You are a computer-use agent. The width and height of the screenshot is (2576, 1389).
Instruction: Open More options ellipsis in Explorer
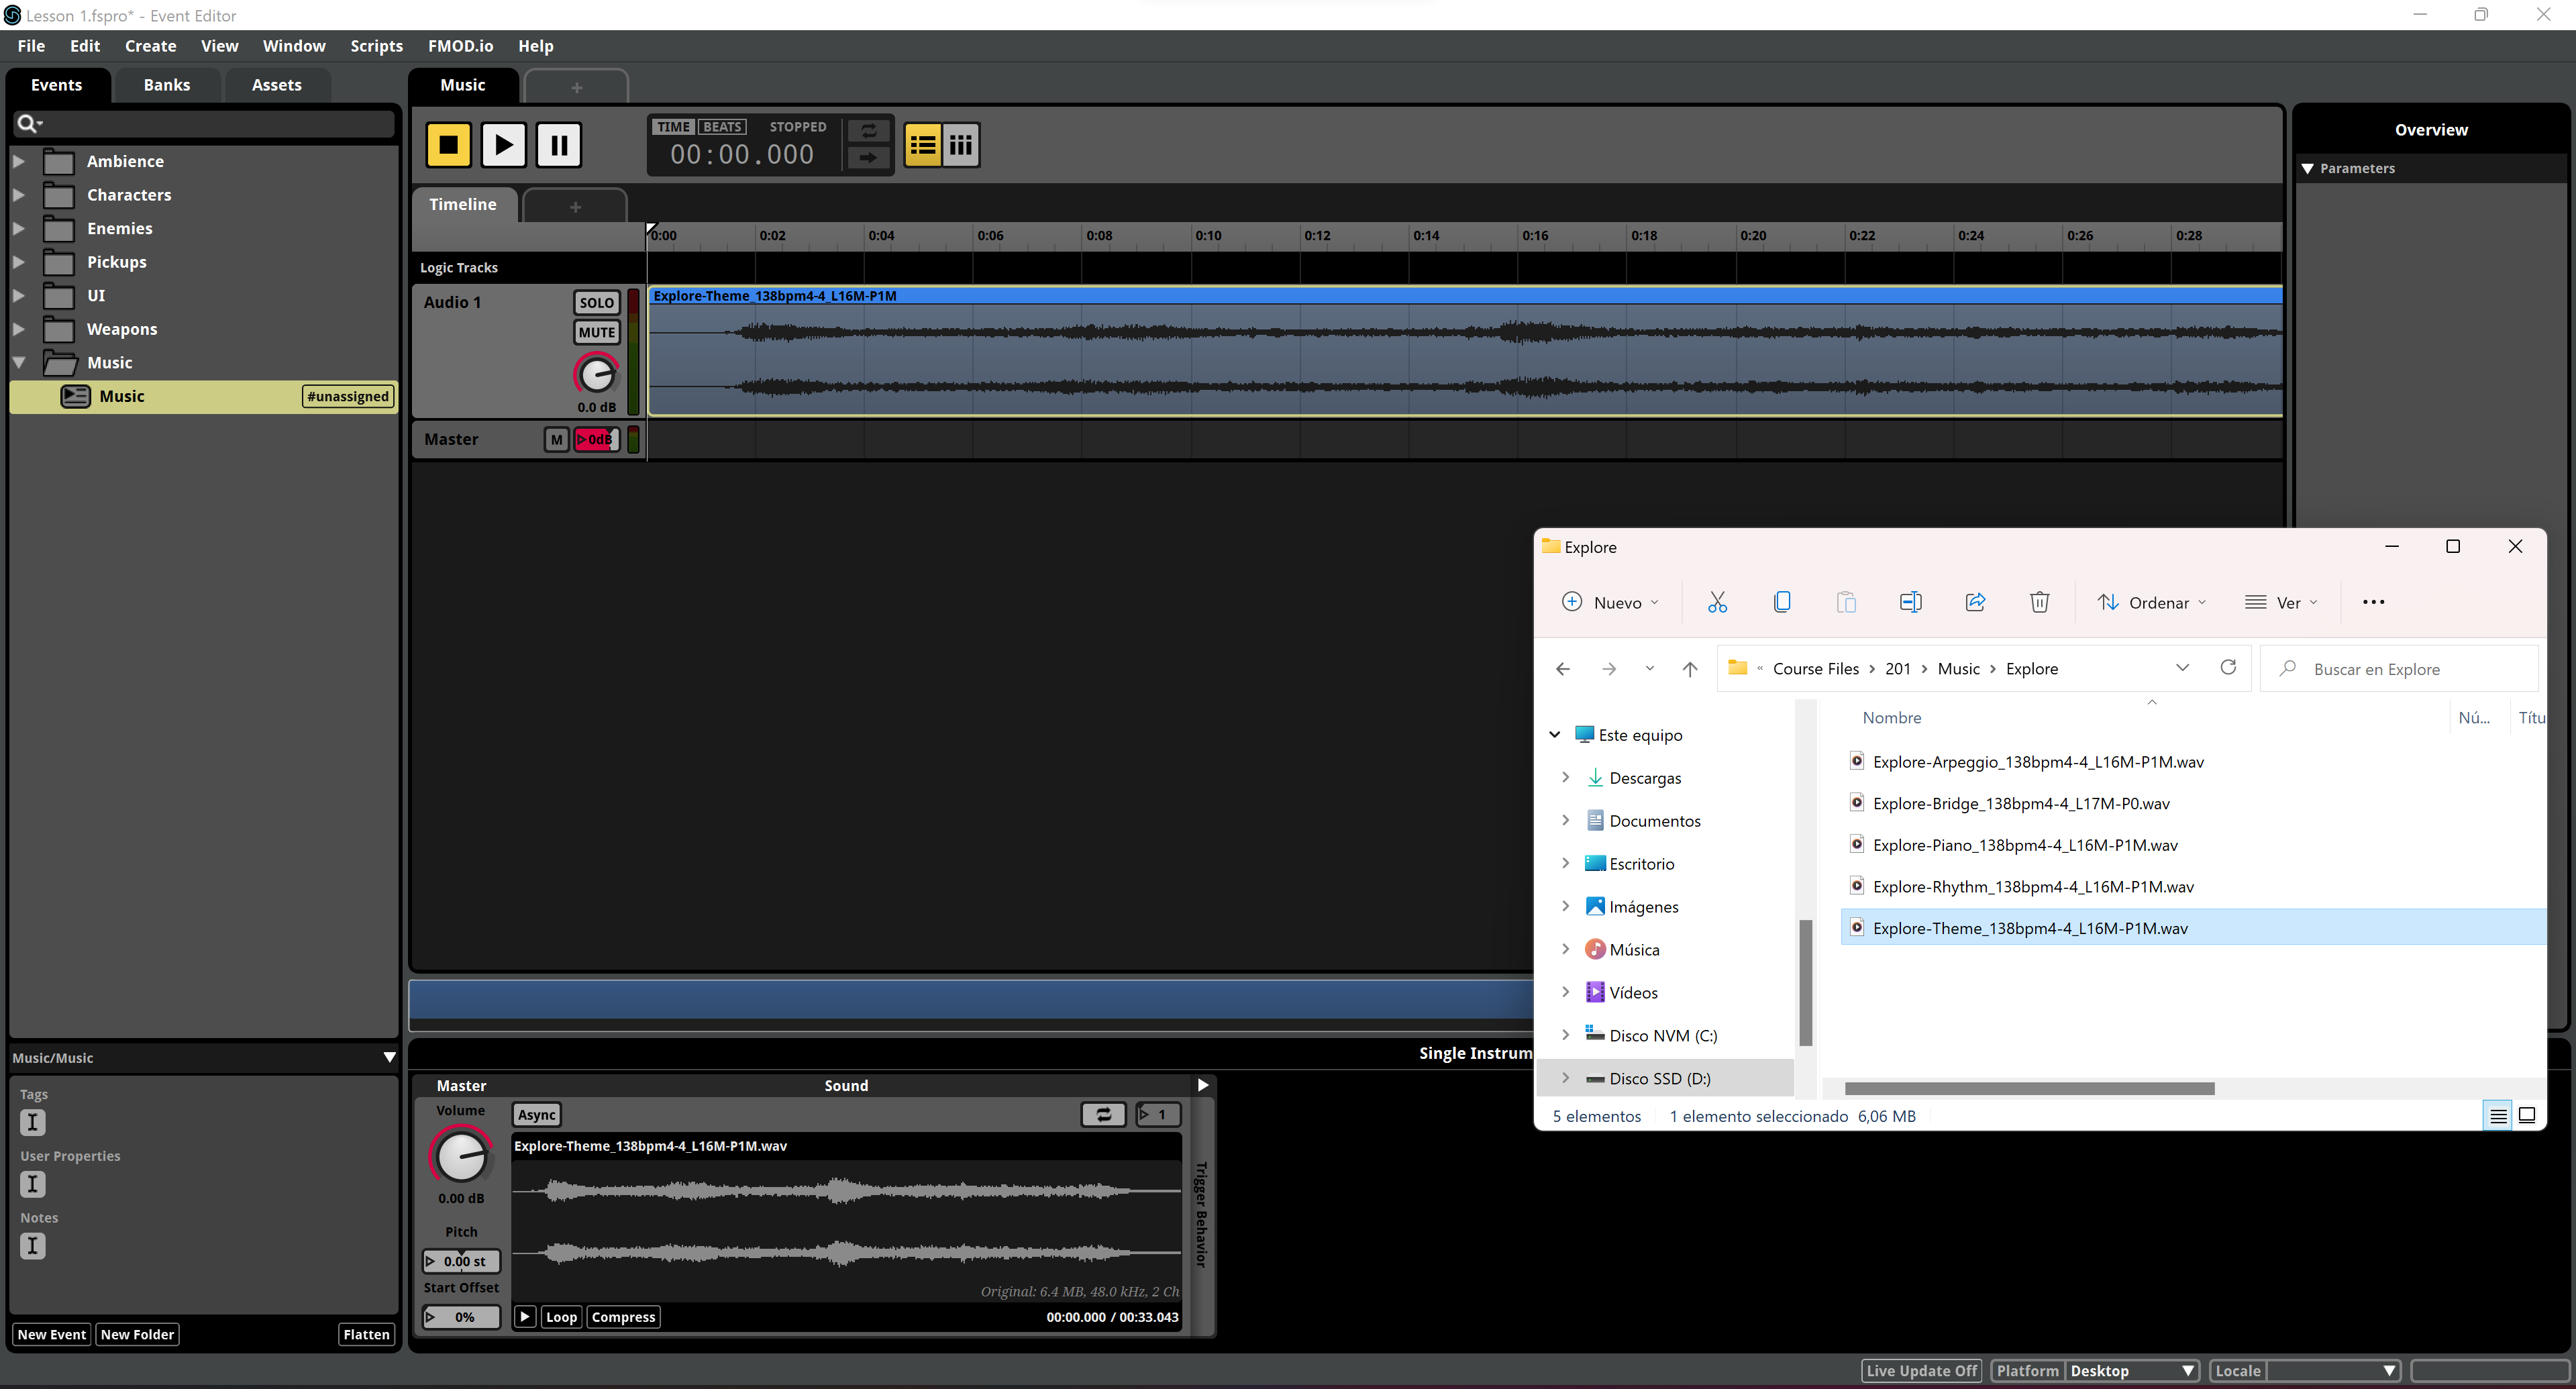(2373, 602)
